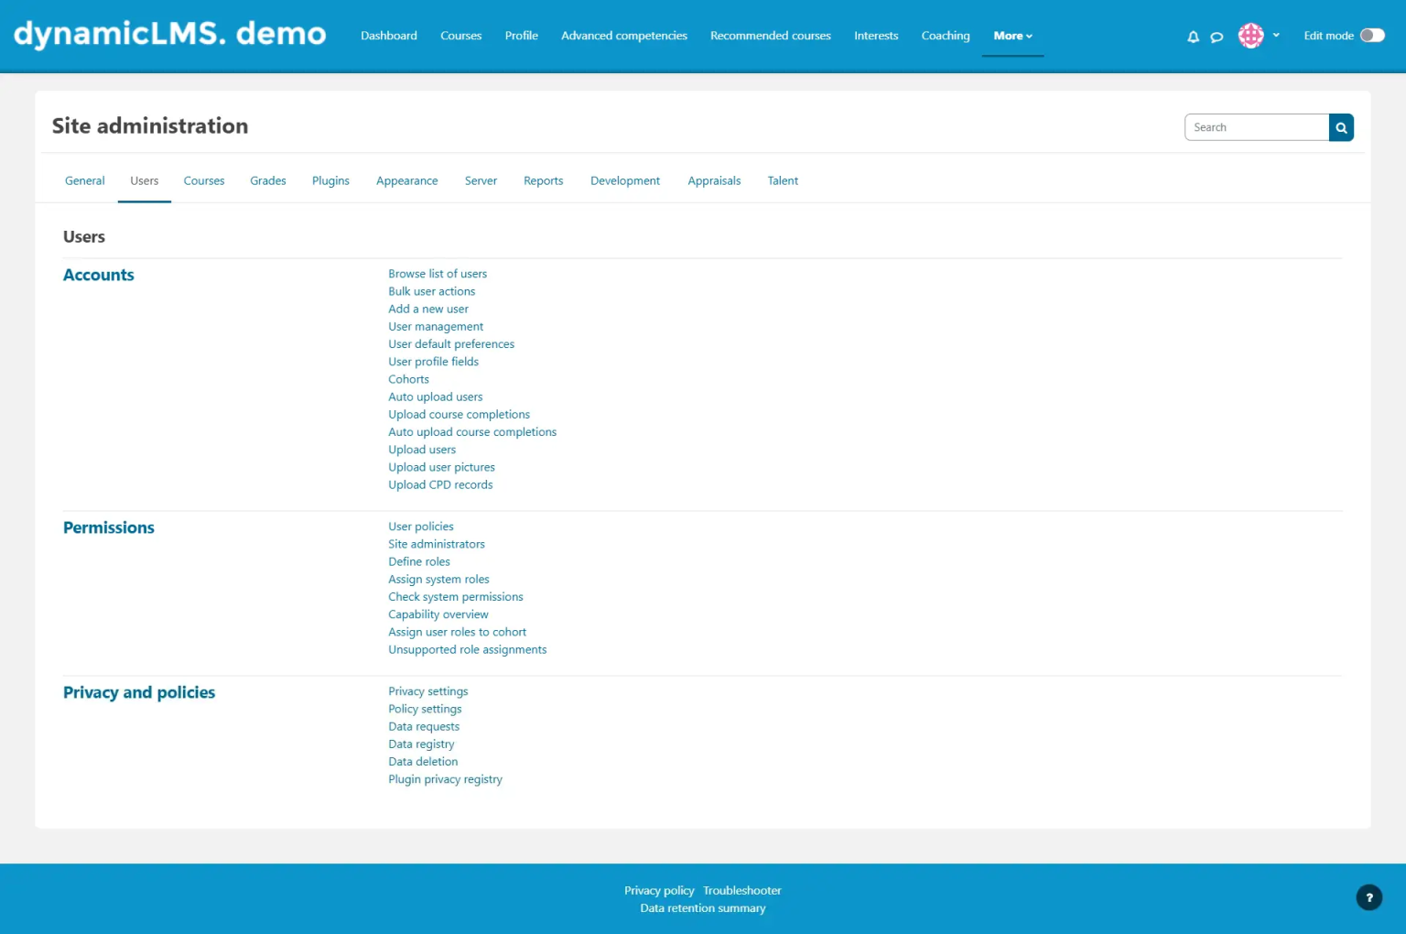Open Upload CPD records link

[440, 484]
